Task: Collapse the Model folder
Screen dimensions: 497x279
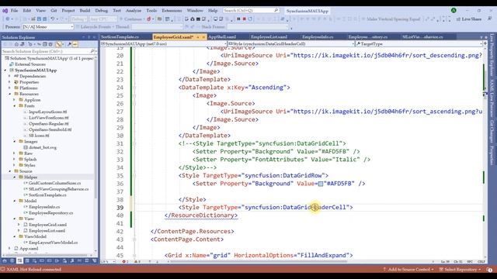Action: (x=14, y=201)
